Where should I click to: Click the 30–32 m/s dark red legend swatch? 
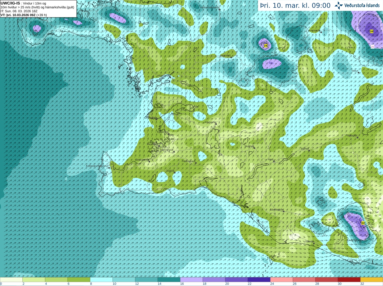349,280
